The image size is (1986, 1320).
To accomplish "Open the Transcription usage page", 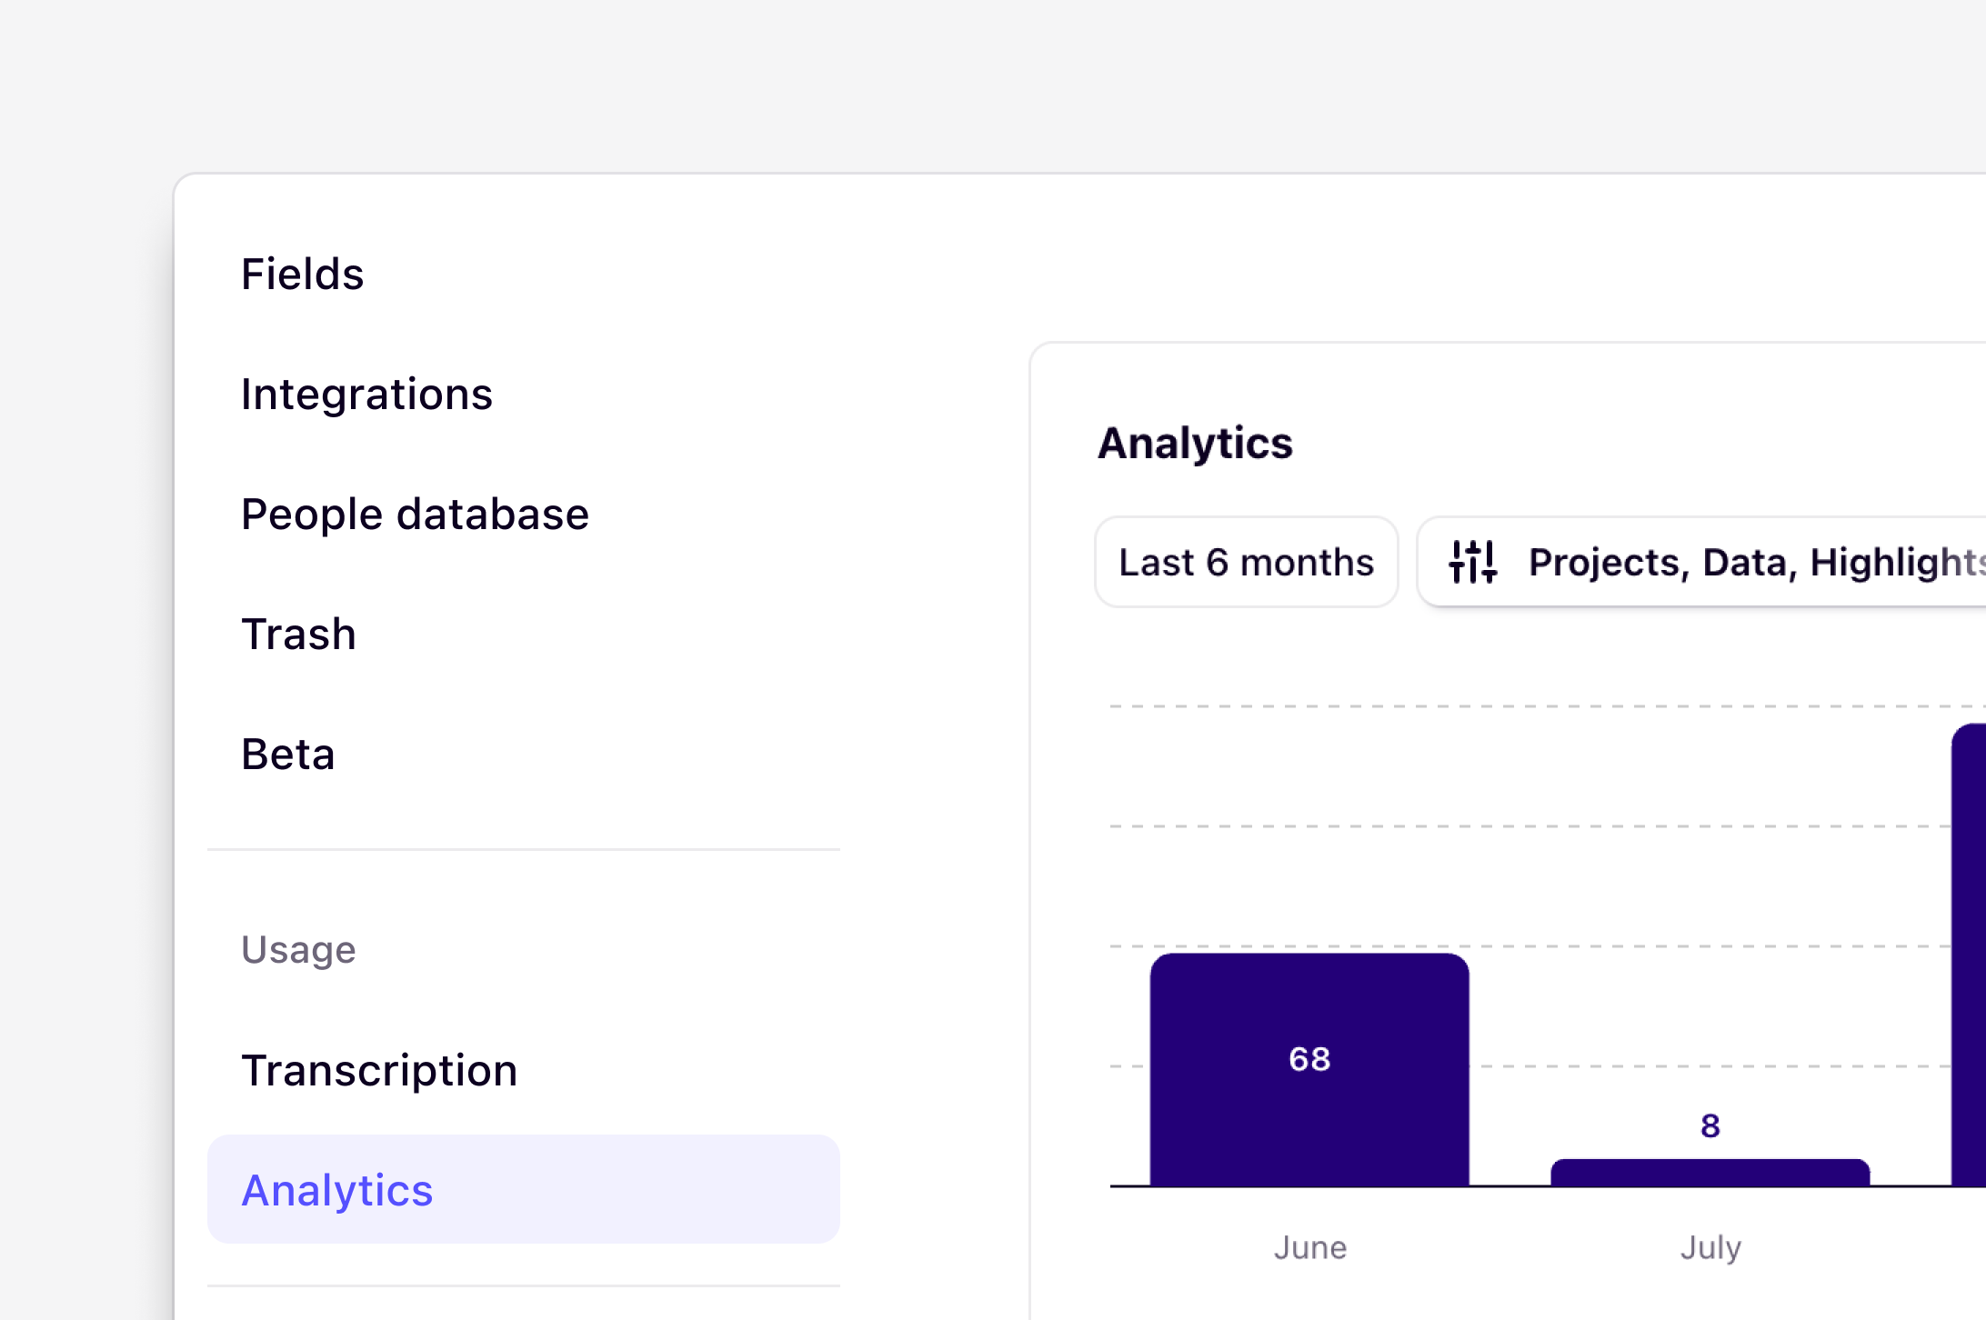I will [379, 1069].
